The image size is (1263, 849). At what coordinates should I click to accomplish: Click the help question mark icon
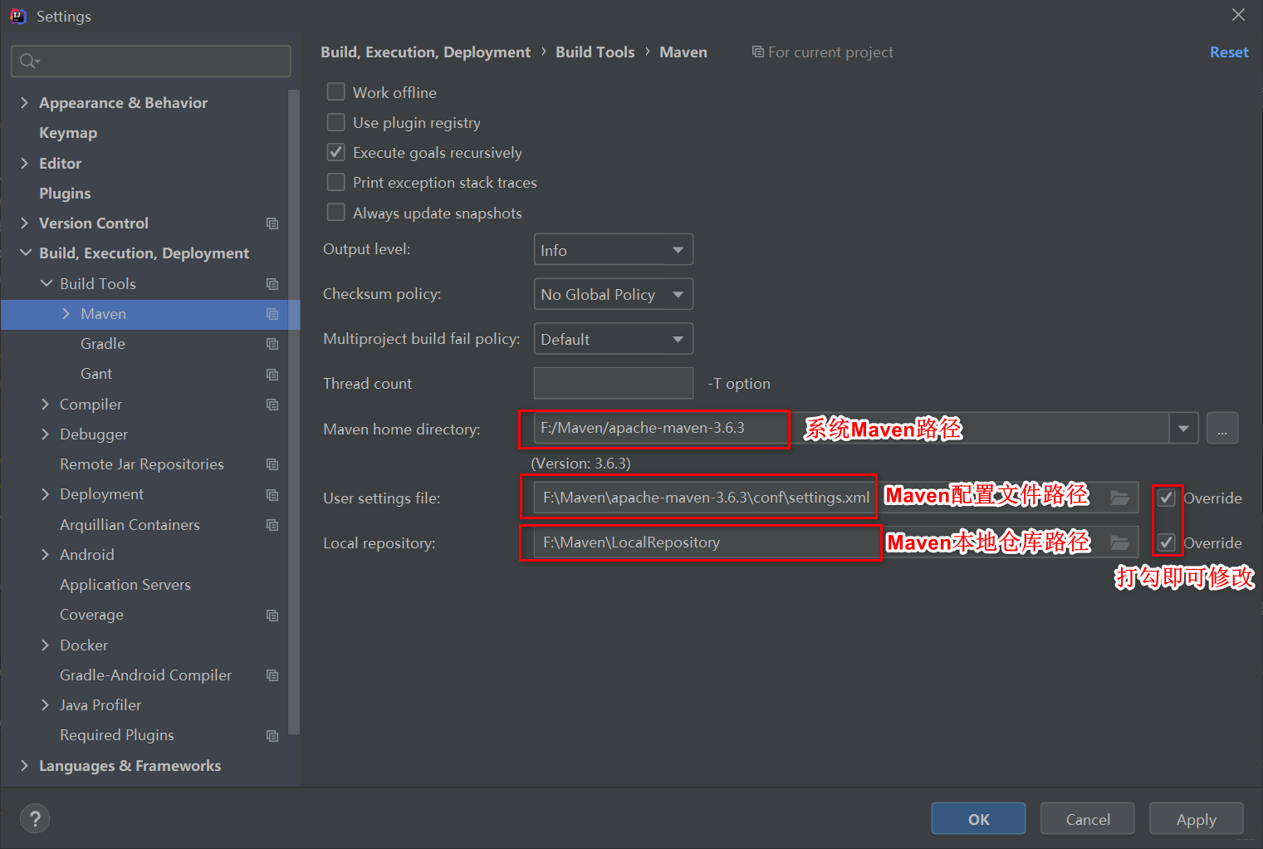34,818
